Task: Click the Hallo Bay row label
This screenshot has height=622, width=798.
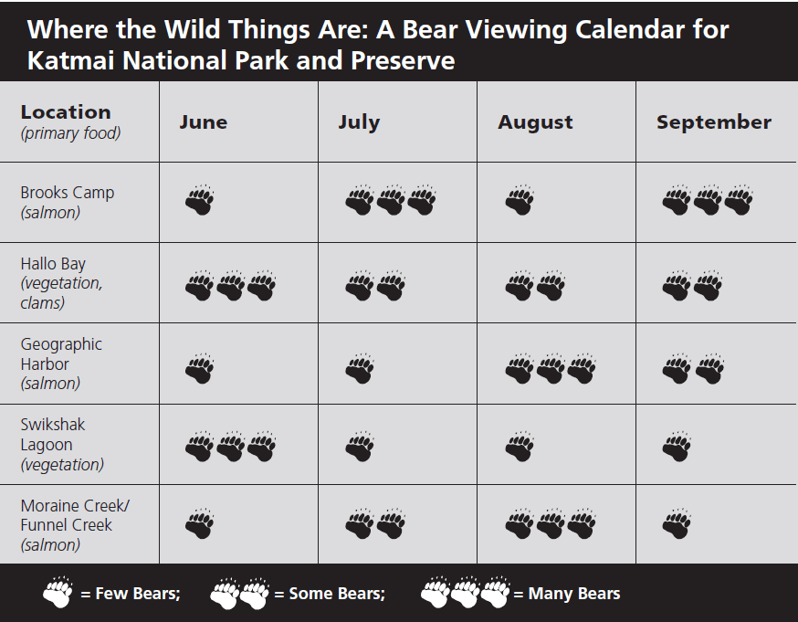Action: click(61, 283)
